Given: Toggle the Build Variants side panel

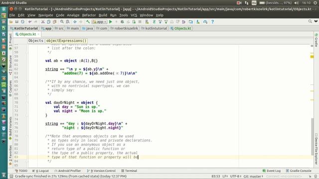Looking at the screenshot, I should (10, 128).
